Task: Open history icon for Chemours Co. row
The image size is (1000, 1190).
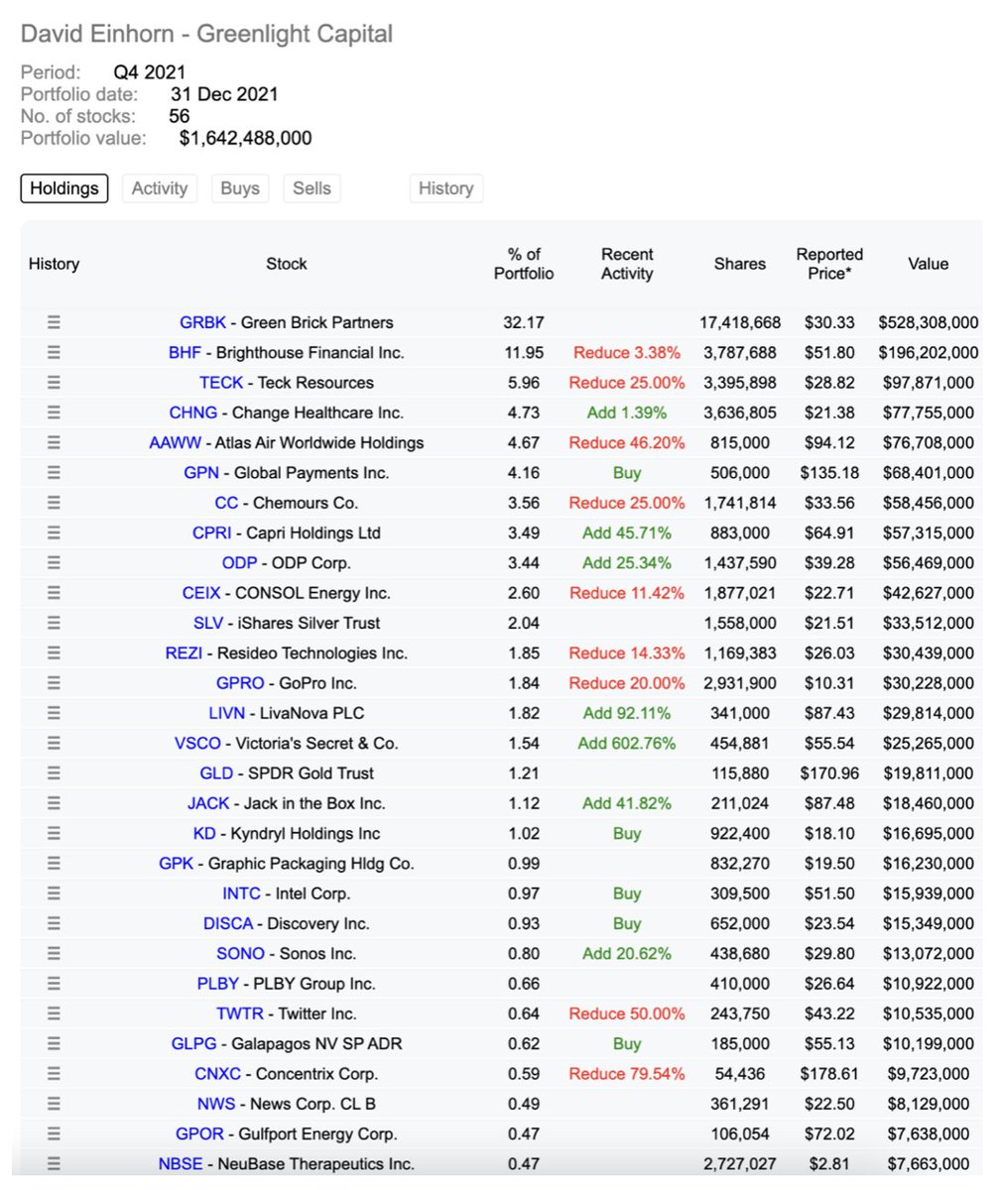Action: coord(54,503)
